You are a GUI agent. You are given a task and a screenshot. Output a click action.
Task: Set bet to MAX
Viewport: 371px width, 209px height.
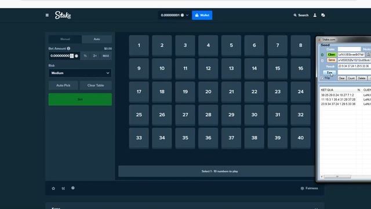pyautogui.click(x=106, y=56)
